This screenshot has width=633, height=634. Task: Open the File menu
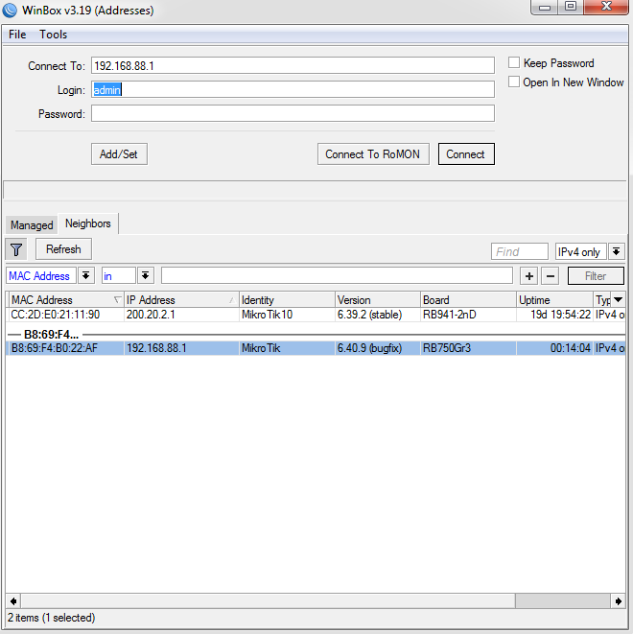click(17, 35)
